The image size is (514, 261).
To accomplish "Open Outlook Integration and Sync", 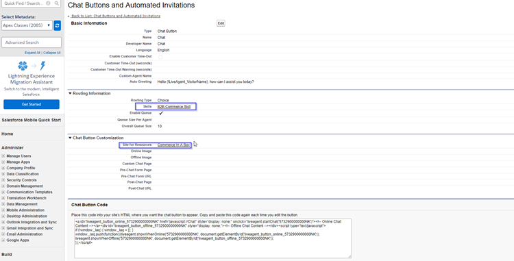I will pos(32,222).
